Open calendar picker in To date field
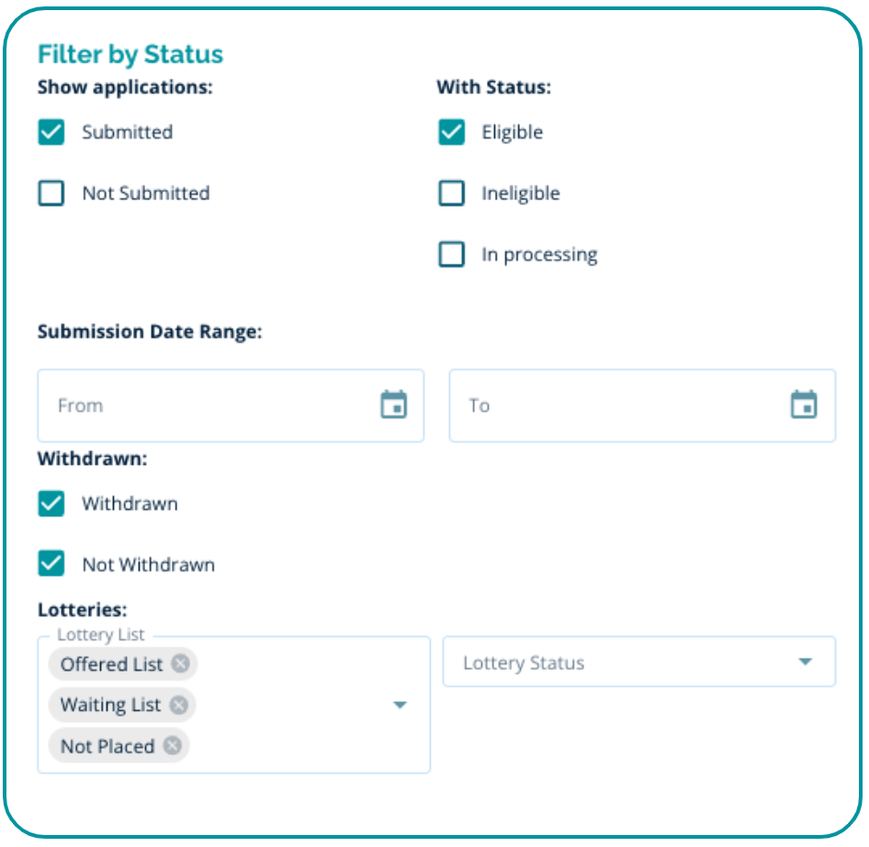The width and height of the screenshot is (869, 847). (804, 405)
